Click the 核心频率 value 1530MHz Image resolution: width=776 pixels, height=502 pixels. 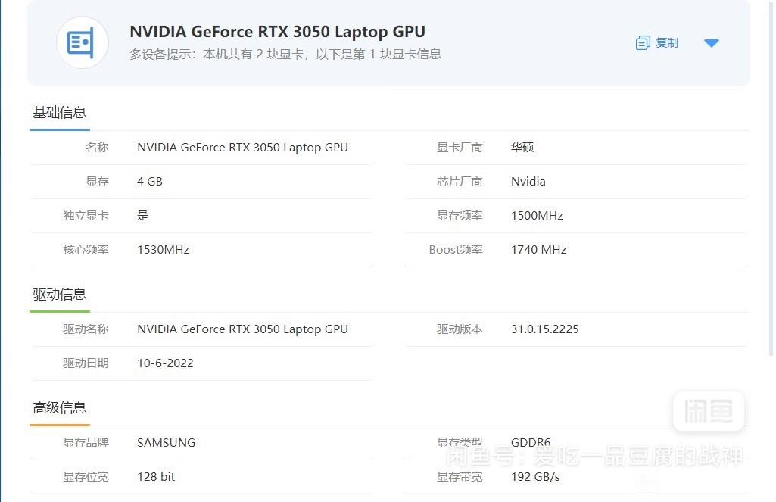[x=163, y=250]
